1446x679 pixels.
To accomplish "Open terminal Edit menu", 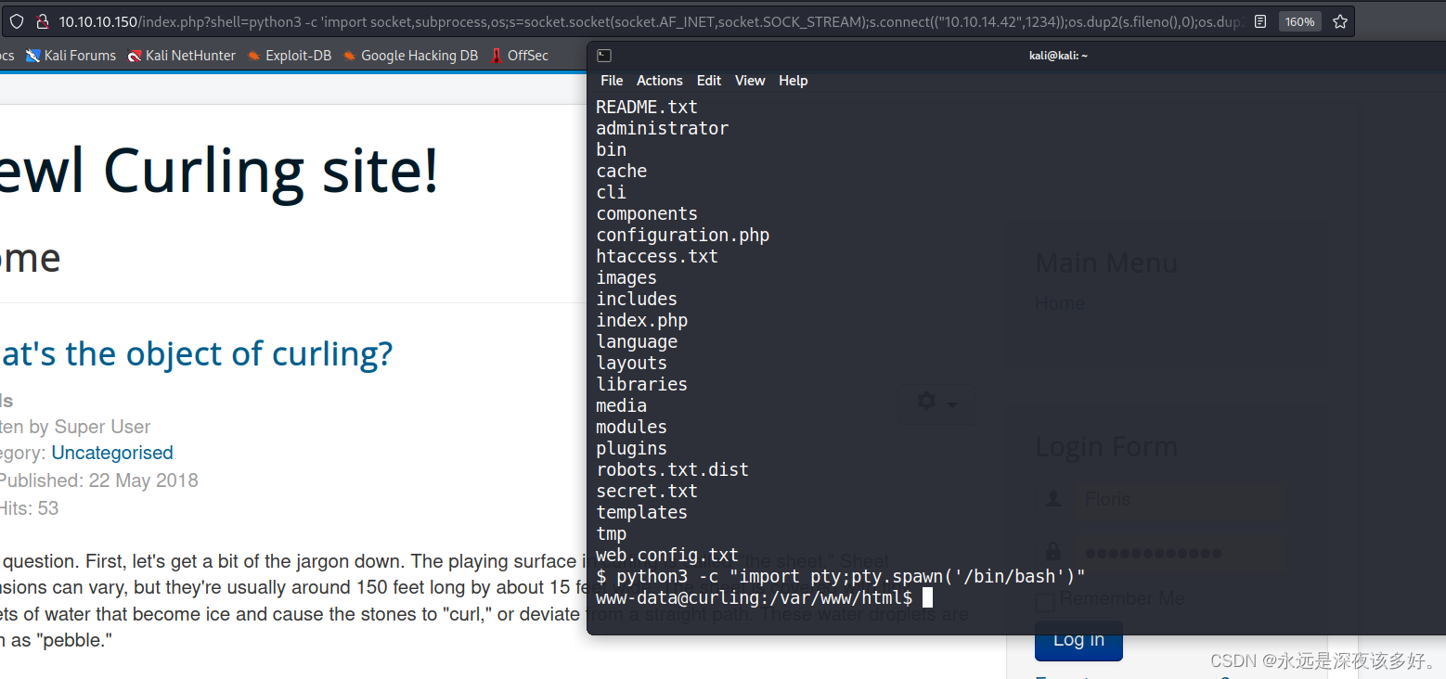I will pyautogui.click(x=709, y=81).
